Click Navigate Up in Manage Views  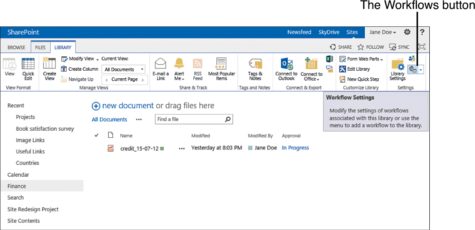click(x=77, y=79)
